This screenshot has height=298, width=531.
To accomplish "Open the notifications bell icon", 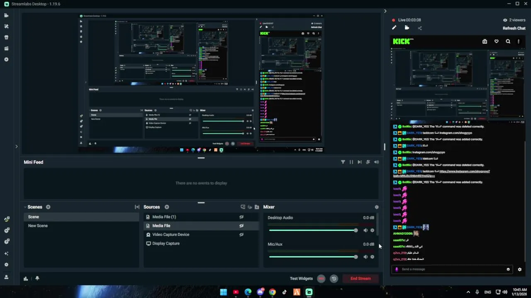I will pyautogui.click(x=37, y=279).
